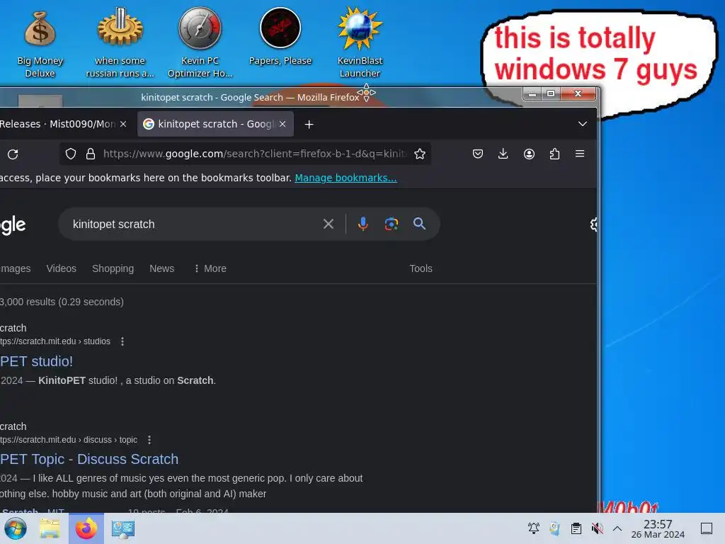Open Google quick settings gear

[594, 225]
